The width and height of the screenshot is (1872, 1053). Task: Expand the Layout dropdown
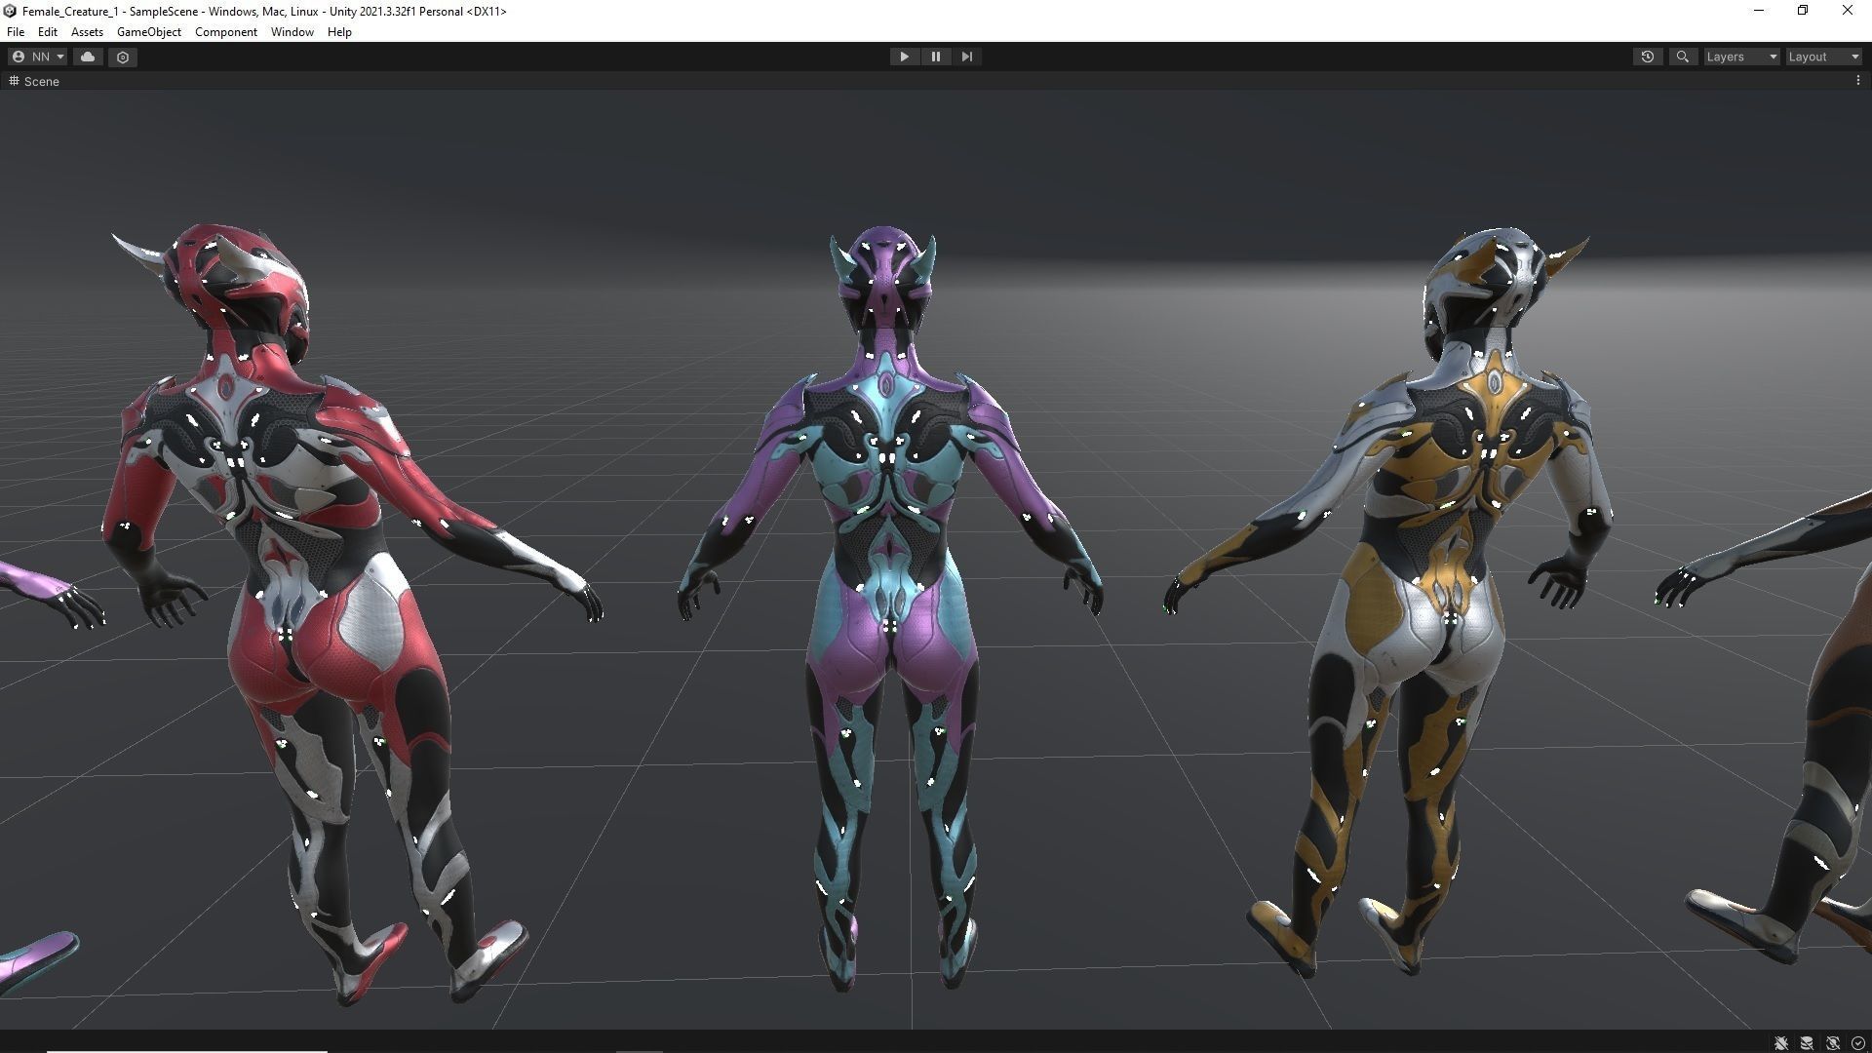pyautogui.click(x=1823, y=57)
